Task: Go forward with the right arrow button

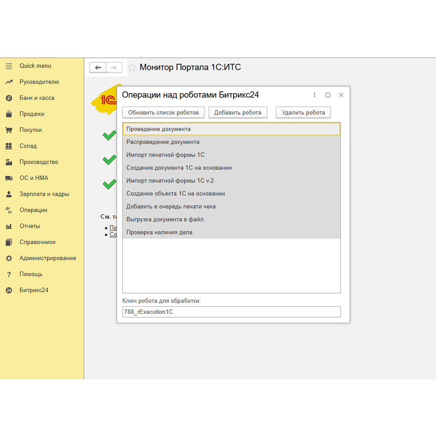Action: pyautogui.click(x=114, y=68)
